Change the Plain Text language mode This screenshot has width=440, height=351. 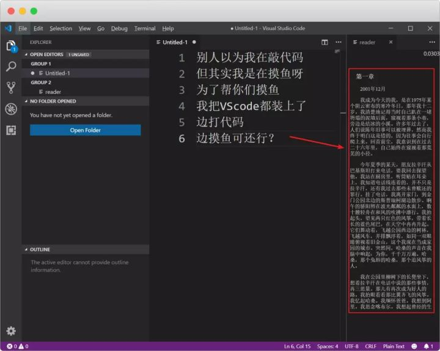(x=394, y=347)
